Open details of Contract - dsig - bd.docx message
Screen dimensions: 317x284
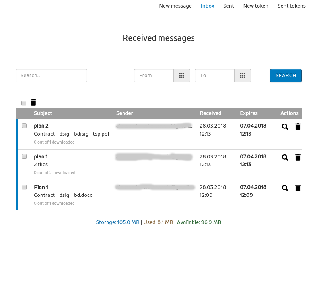tap(285, 188)
